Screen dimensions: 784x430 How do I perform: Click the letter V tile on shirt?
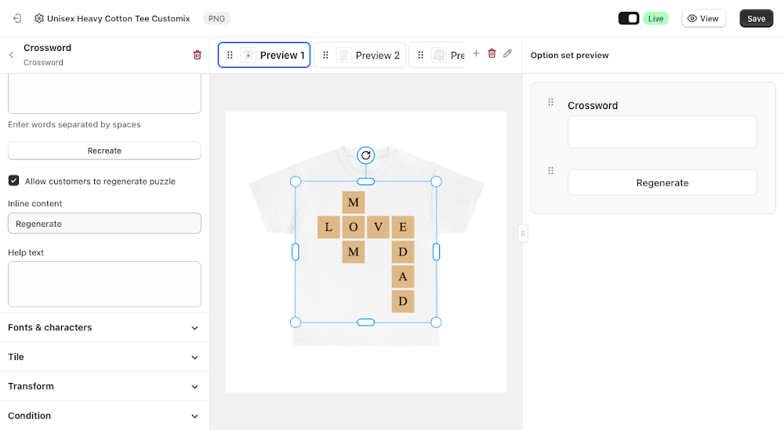click(379, 228)
